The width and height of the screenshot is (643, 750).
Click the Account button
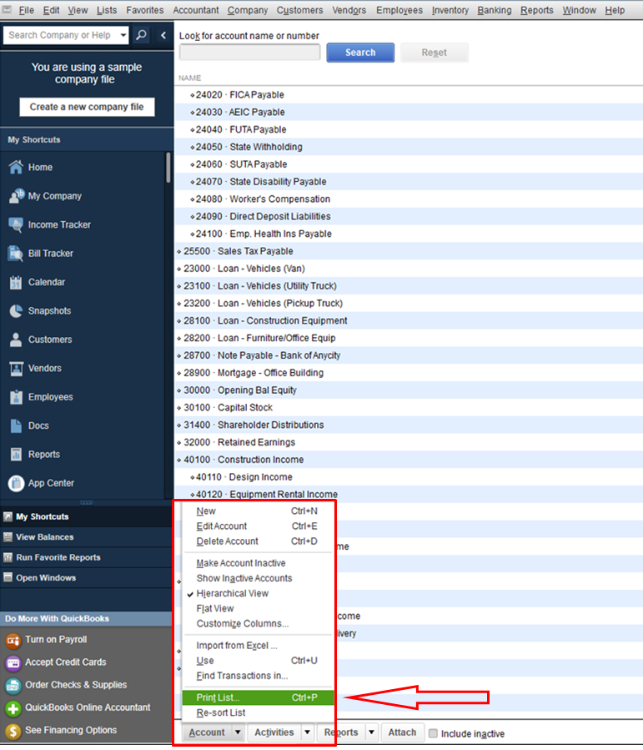pyautogui.click(x=207, y=732)
